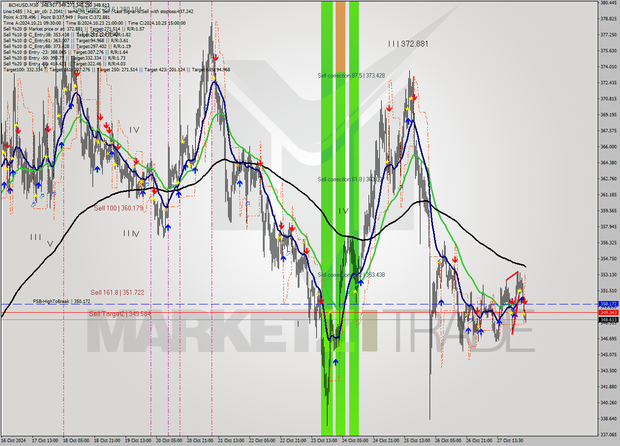Click the '18 Oct 05:00' time label
This screenshot has width=620, height=446.
point(76,441)
